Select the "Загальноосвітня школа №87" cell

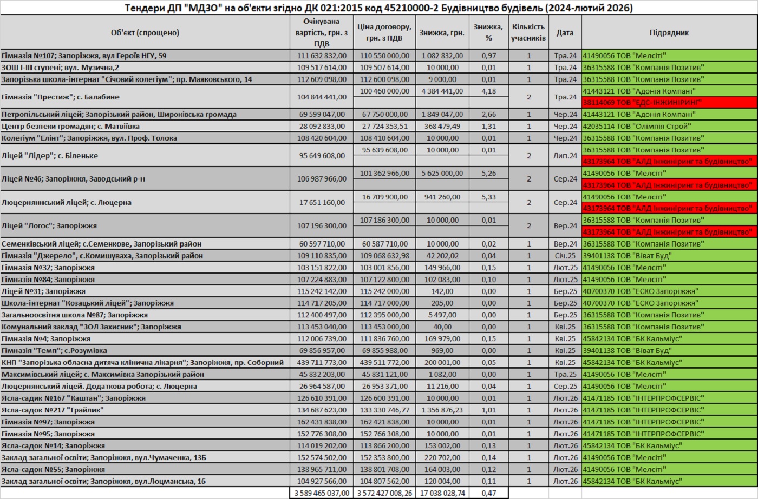(145, 315)
